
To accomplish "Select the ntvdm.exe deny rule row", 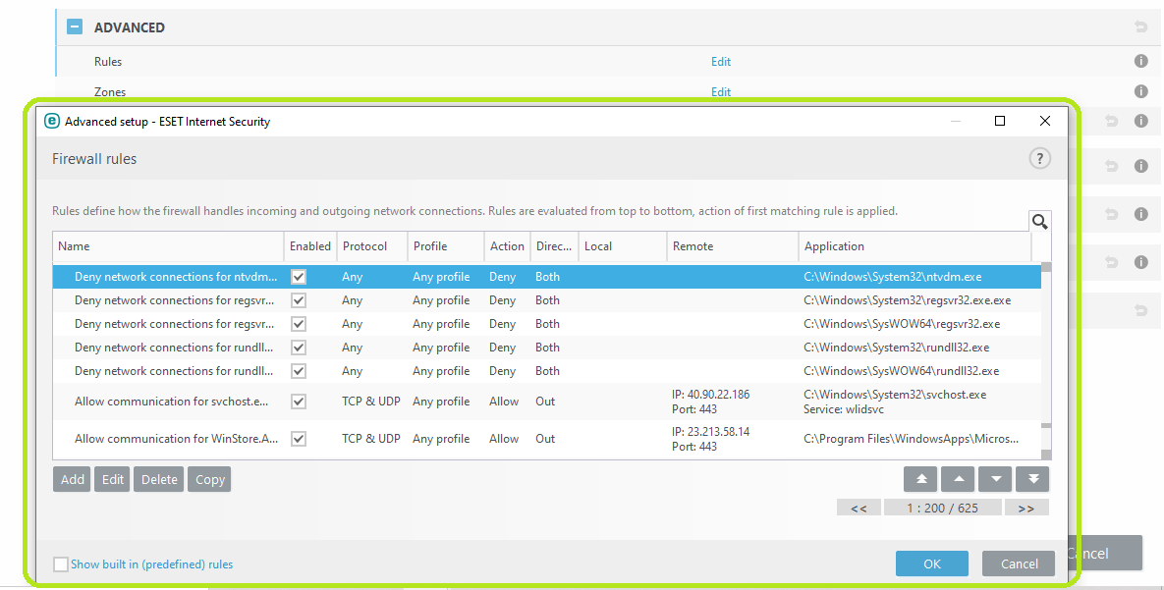I will [546, 277].
